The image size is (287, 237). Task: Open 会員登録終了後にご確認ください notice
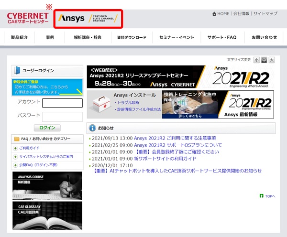point(177,152)
